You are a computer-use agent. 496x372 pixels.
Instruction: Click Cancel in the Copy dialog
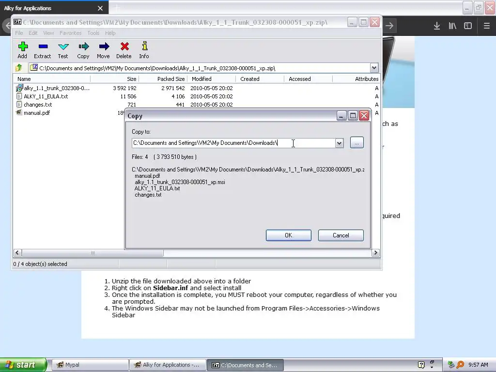coord(341,235)
